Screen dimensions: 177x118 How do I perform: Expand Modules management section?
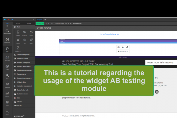pyautogui.click(x=24, y=63)
